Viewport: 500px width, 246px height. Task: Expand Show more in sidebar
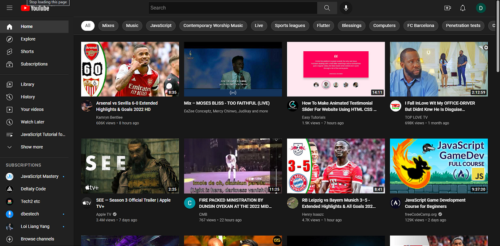(31, 147)
